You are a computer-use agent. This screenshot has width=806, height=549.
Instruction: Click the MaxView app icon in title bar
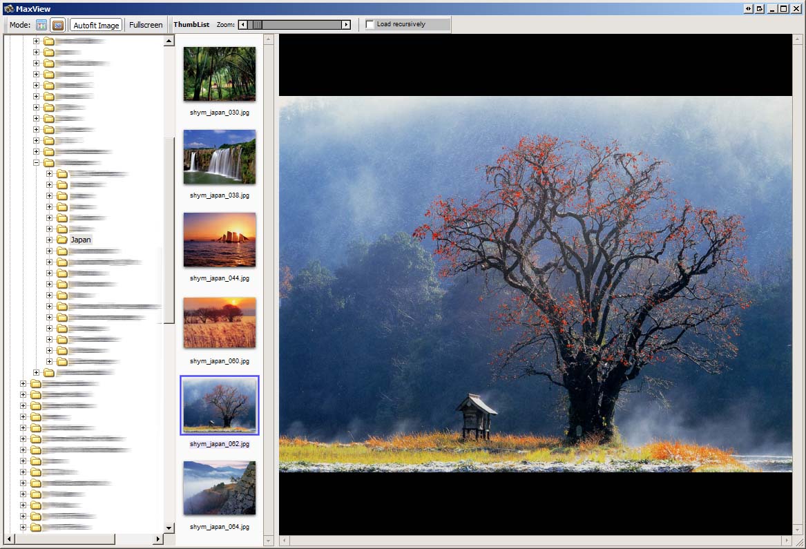pos(8,8)
